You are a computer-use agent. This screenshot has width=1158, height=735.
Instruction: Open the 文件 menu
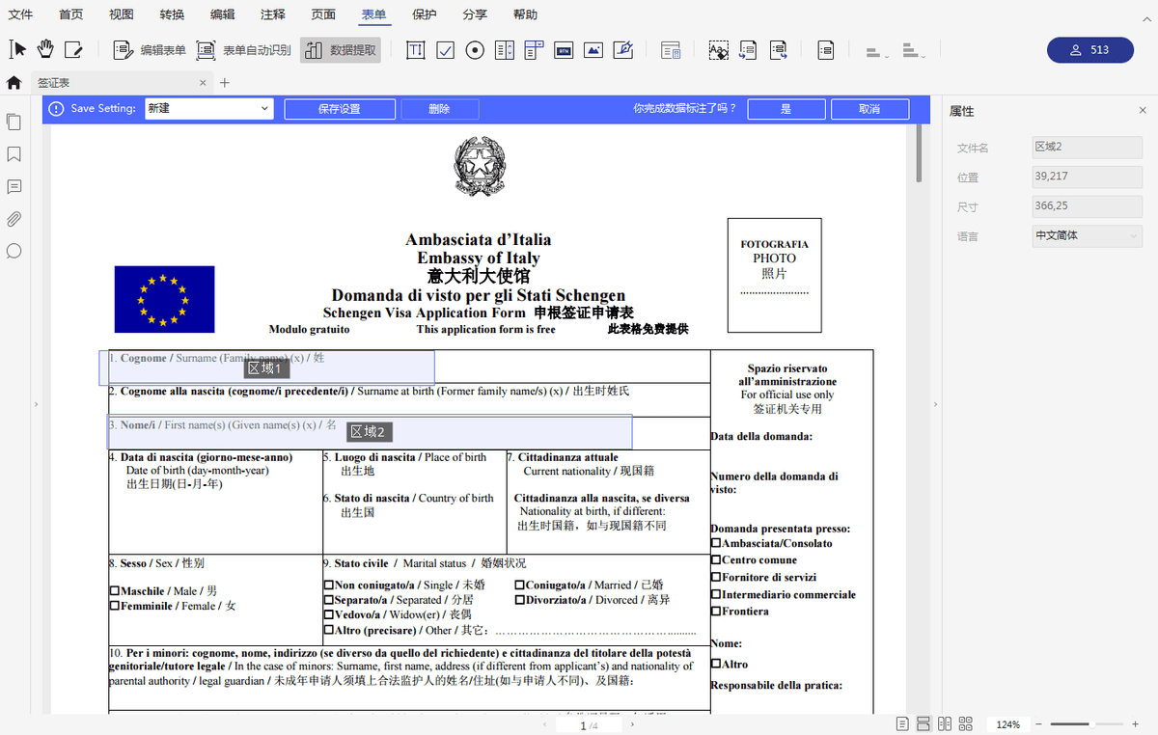coord(20,14)
